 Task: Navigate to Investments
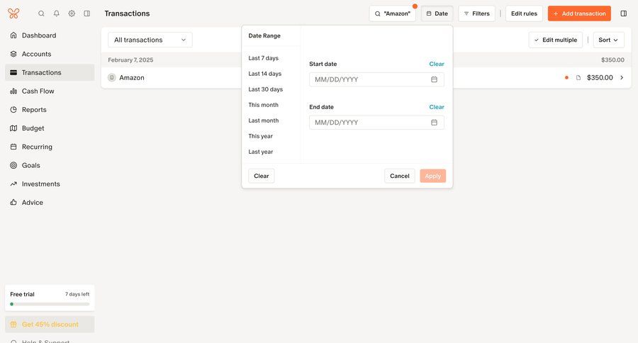tap(50, 184)
